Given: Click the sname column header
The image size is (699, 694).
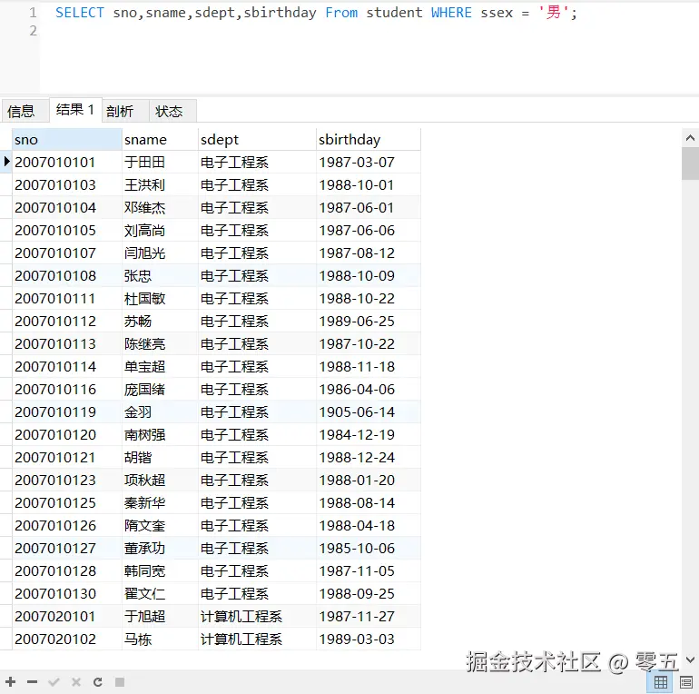Looking at the screenshot, I should pos(160,140).
